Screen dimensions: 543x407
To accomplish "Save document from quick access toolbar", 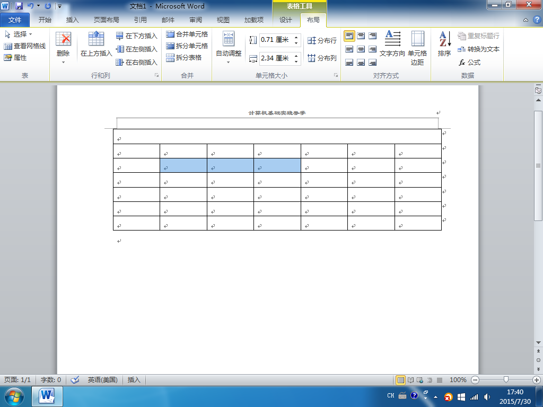I will [19, 6].
